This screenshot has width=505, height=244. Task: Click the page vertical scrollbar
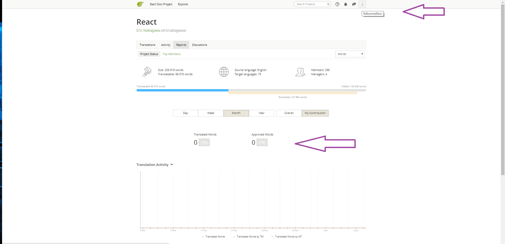[503, 89]
